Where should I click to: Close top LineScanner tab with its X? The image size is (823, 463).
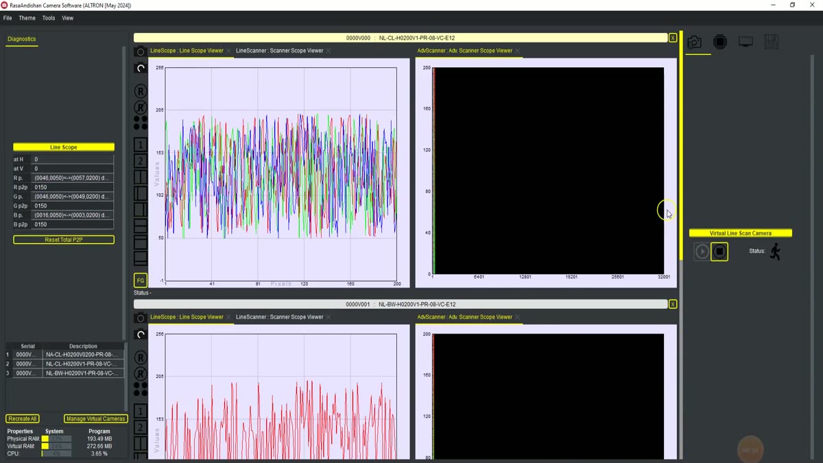click(329, 51)
